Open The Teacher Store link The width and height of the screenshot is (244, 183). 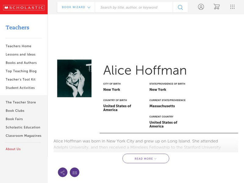(21, 102)
